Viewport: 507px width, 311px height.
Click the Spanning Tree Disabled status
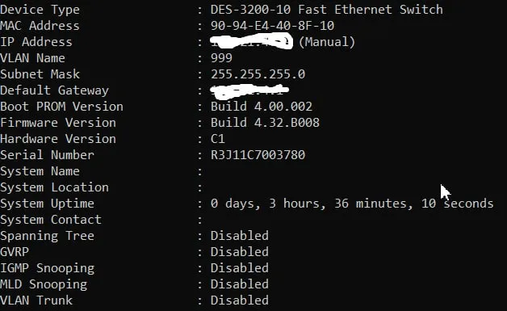tap(240, 235)
